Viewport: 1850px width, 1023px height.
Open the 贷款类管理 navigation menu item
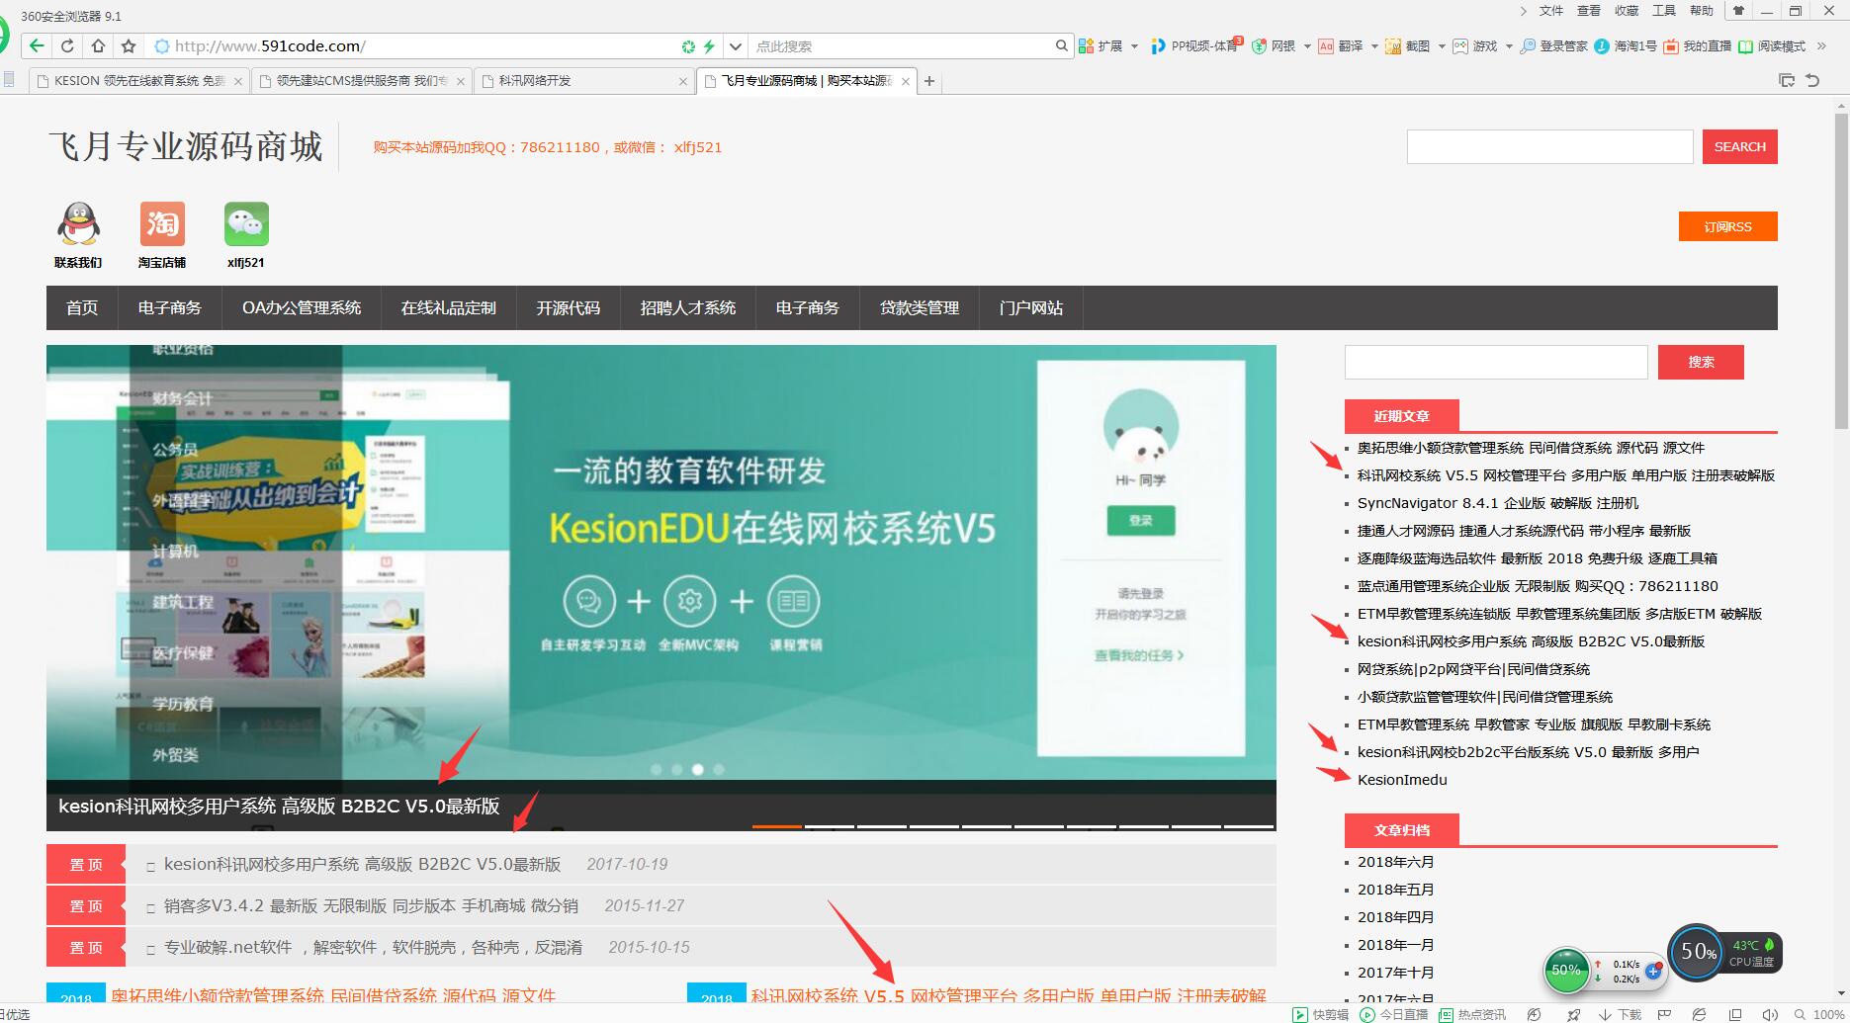pos(919,308)
